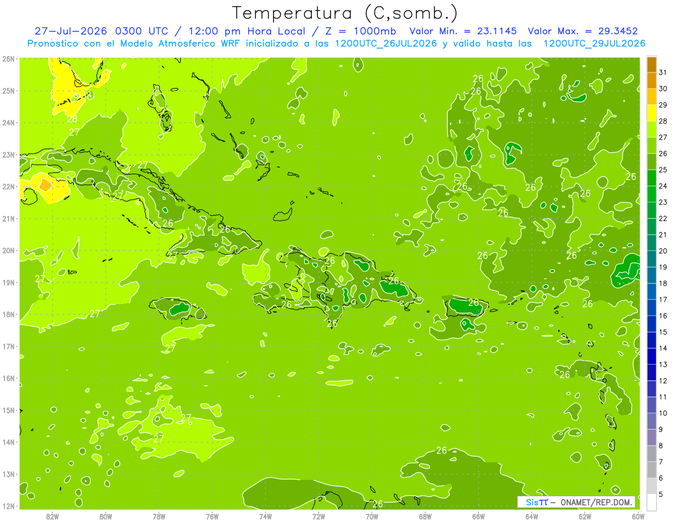Click the 68W longitude label
The height and width of the screenshot is (524, 678).
tap(425, 516)
